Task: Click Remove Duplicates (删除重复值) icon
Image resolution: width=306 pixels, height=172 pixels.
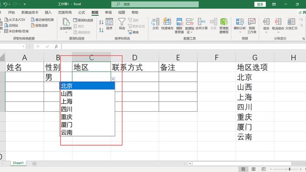Action: click(179, 22)
